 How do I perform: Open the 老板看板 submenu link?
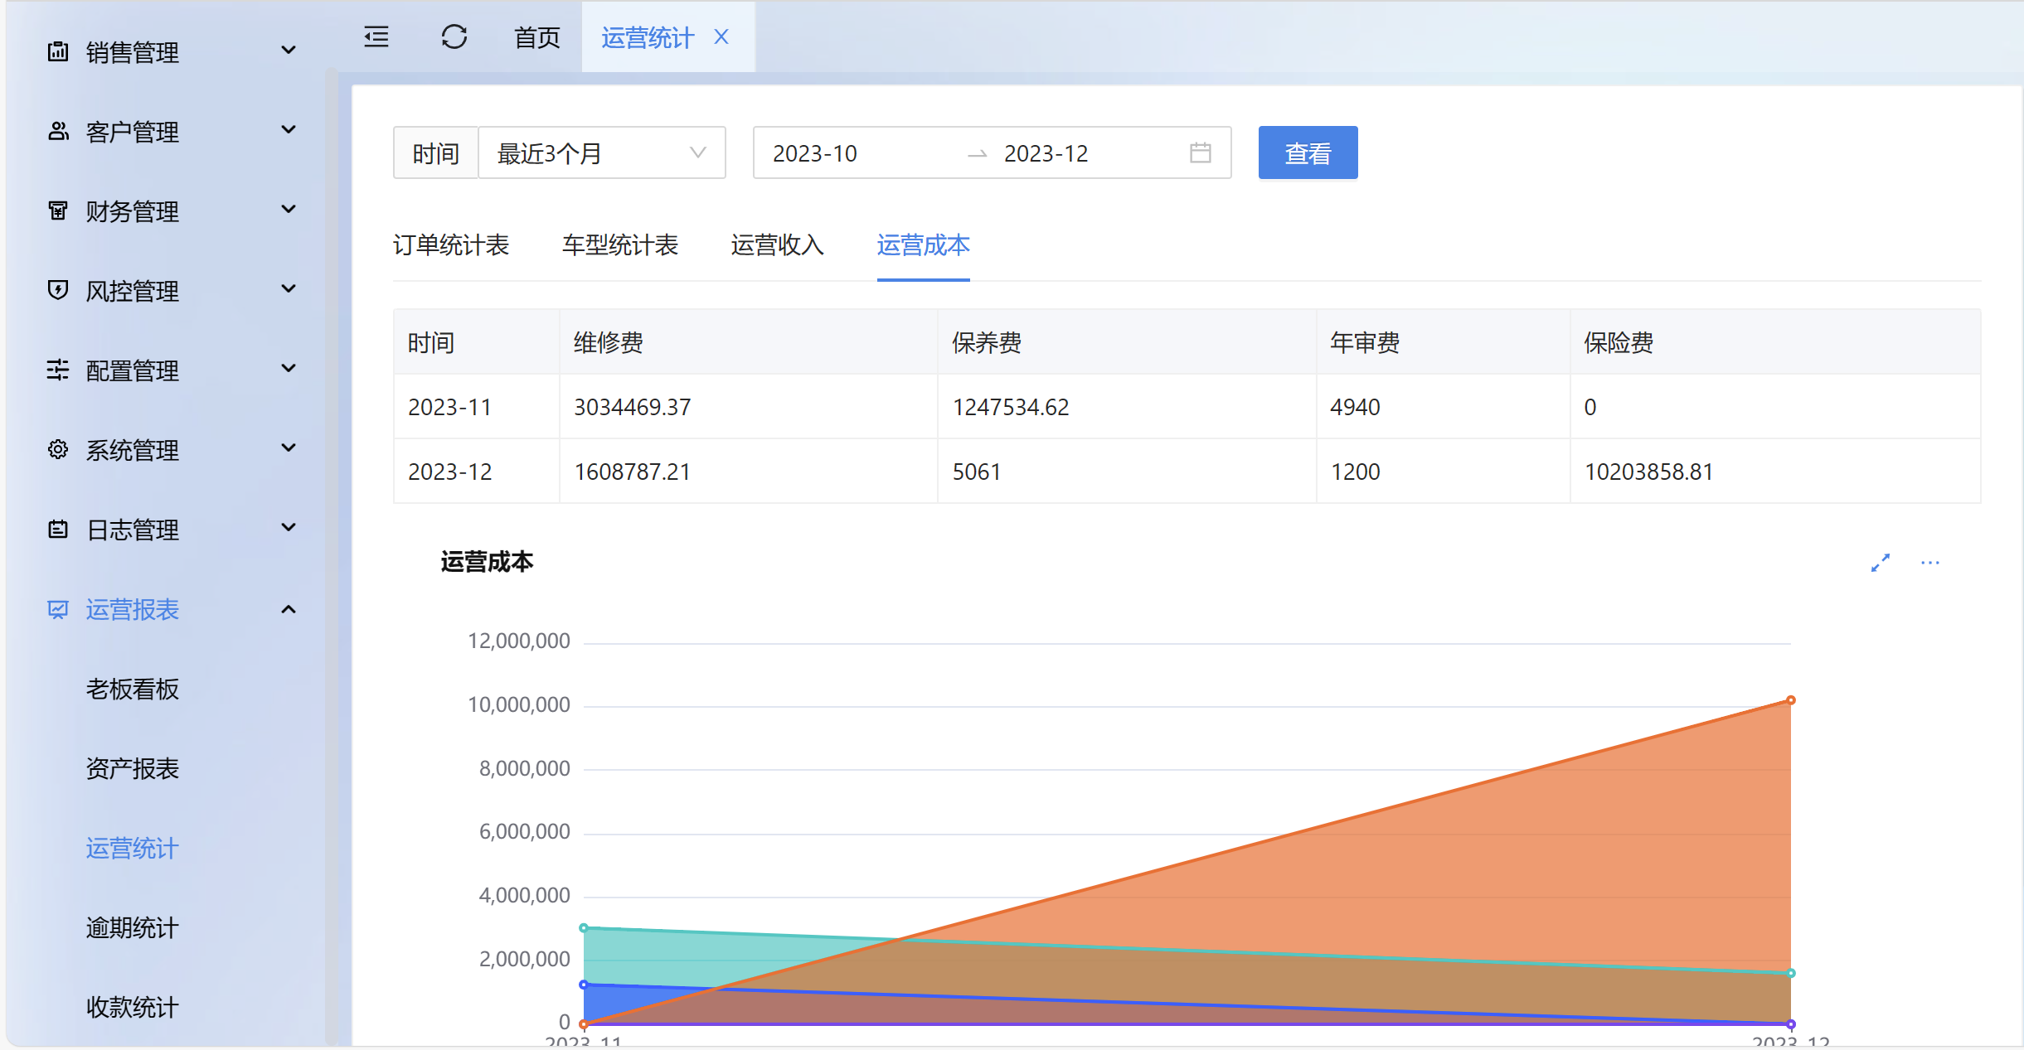(x=133, y=689)
